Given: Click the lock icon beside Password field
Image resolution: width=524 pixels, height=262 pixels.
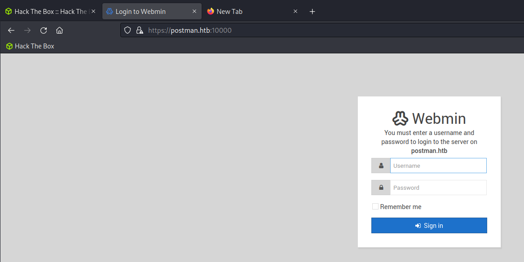Looking at the screenshot, I should point(381,188).
